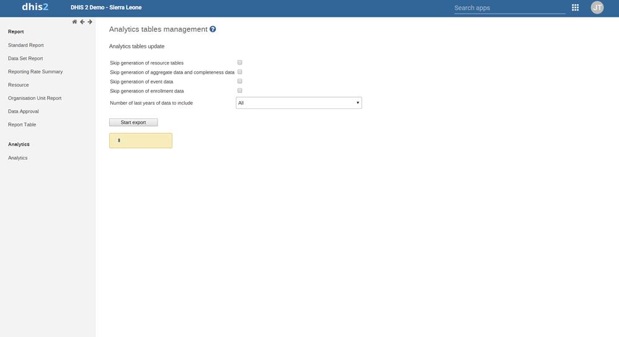The image size is (619, 337).
Task: Click the back arrow icon in sidebar
Action: click(x=82, y=22)
